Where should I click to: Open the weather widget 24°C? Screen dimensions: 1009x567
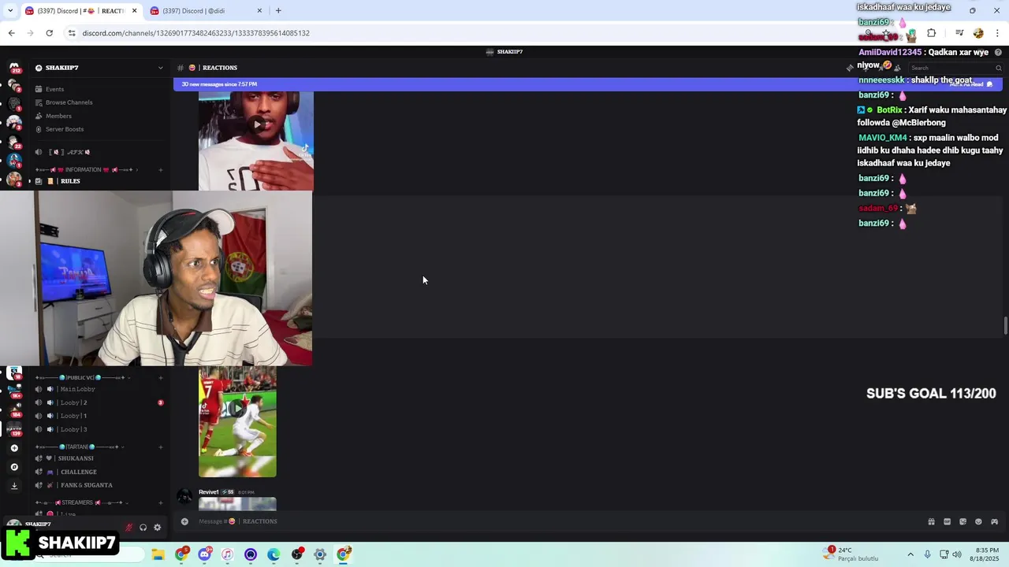point(851,554)
